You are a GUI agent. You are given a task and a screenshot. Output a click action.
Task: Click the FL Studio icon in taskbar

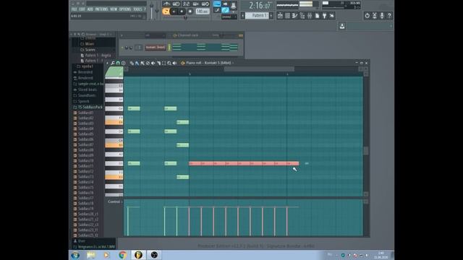[x=138, y=255]
